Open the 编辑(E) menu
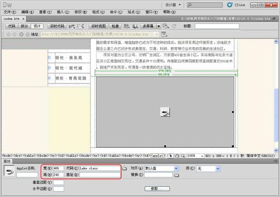280x197 pixels. coord(28,12)
